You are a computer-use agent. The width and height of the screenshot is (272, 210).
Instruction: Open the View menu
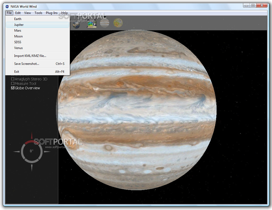click(28, 13)
